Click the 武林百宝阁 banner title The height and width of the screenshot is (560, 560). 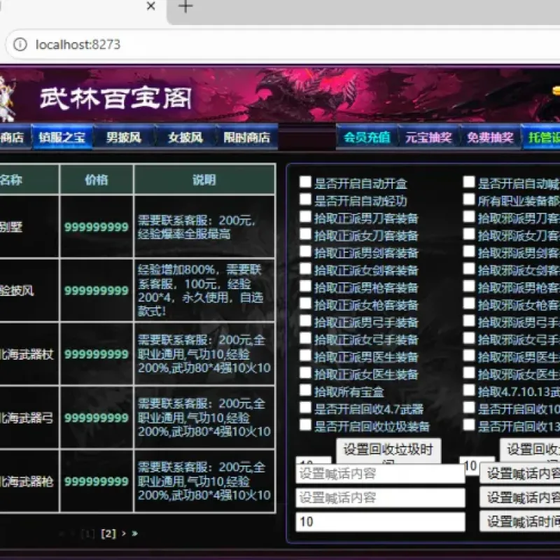pos(115,98)
